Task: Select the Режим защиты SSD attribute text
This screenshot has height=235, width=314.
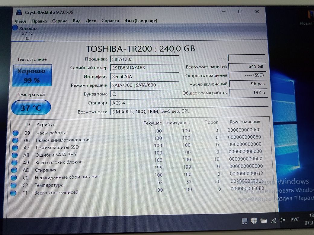Action: (57, 147)
